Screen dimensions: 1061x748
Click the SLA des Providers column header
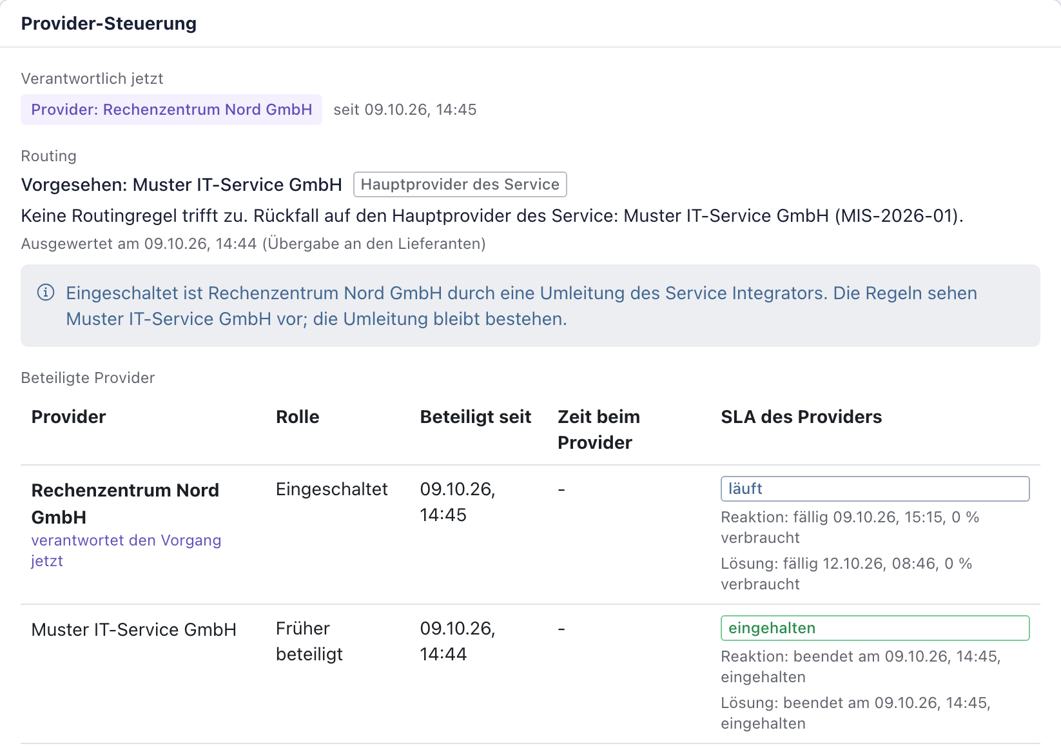click(801, 417)
